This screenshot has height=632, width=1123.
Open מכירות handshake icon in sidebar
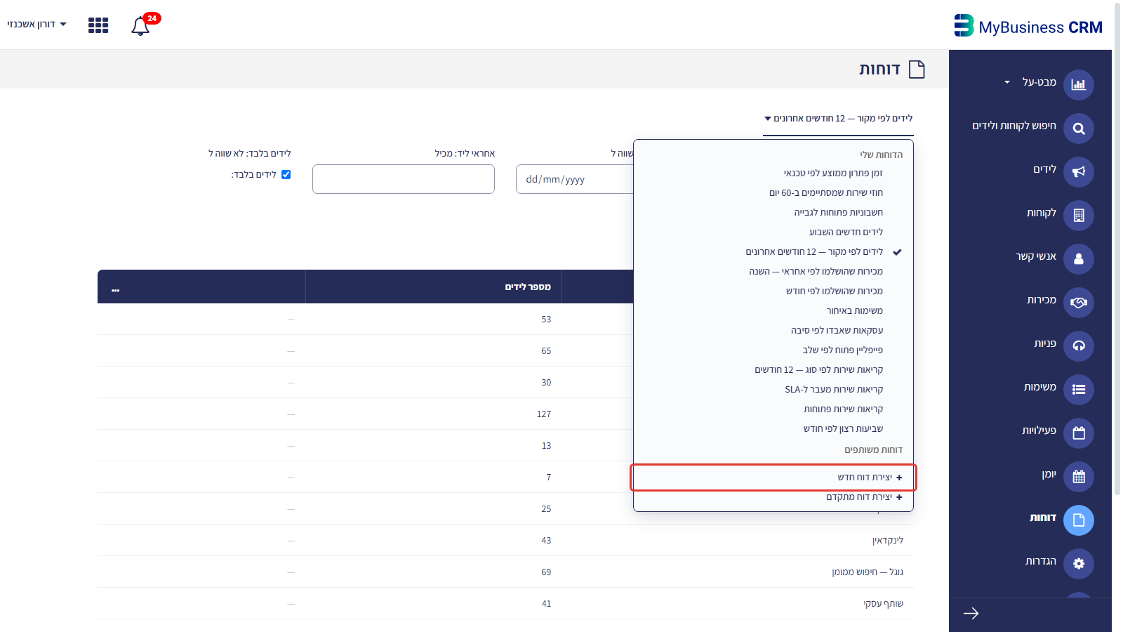coord(1079,303)
